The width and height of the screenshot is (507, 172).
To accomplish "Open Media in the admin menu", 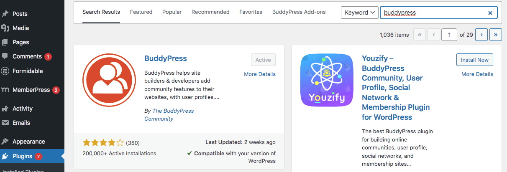I will (x=21, y=28).
